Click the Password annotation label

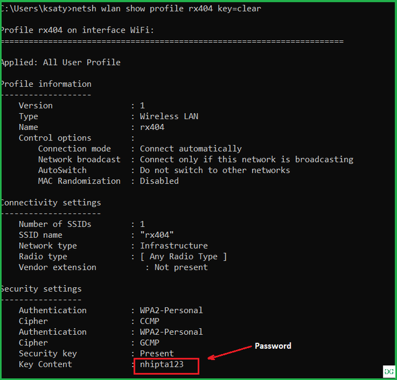point(273,346)
